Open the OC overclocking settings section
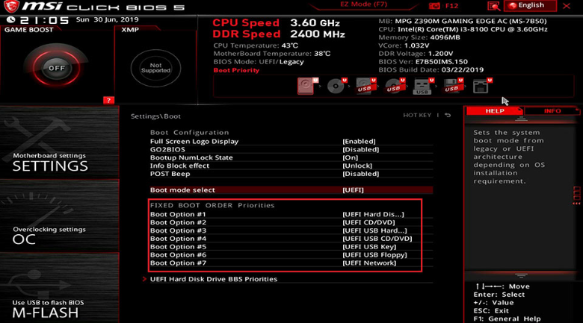The height and width of the screenshot is (323, 583). pyautogui.click(x=60, y=216)
